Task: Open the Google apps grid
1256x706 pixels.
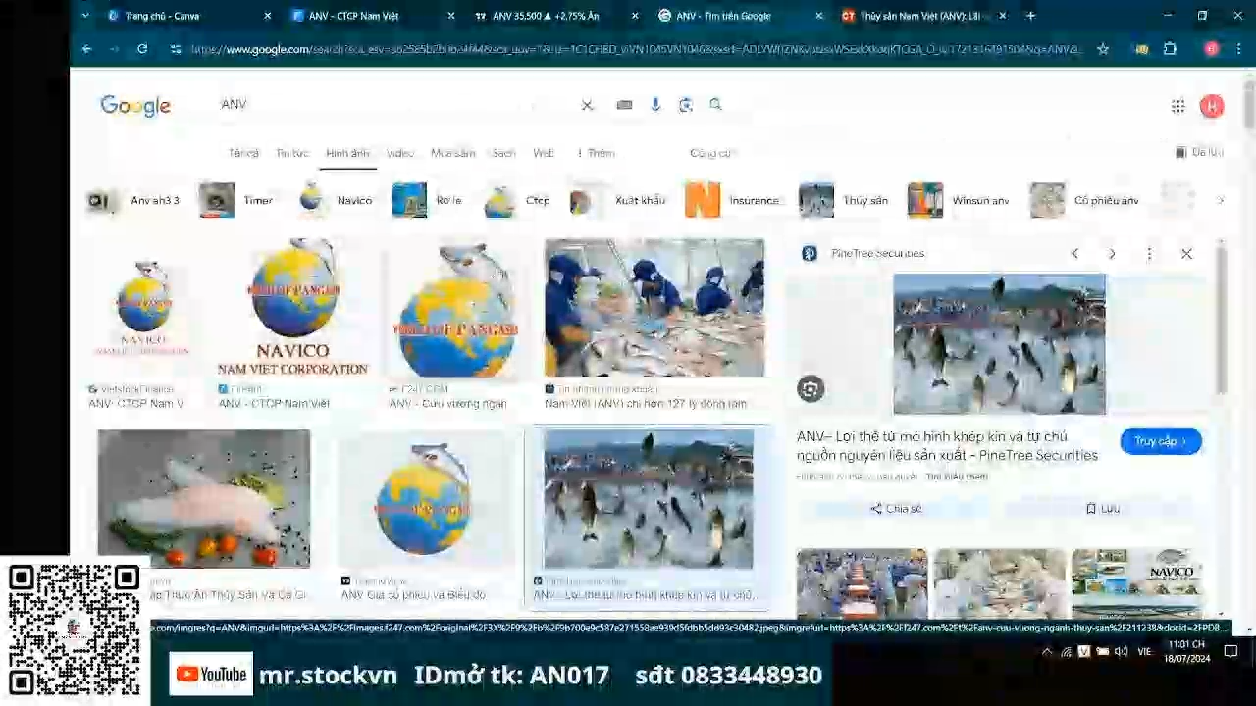Action: coord(1177,106)
